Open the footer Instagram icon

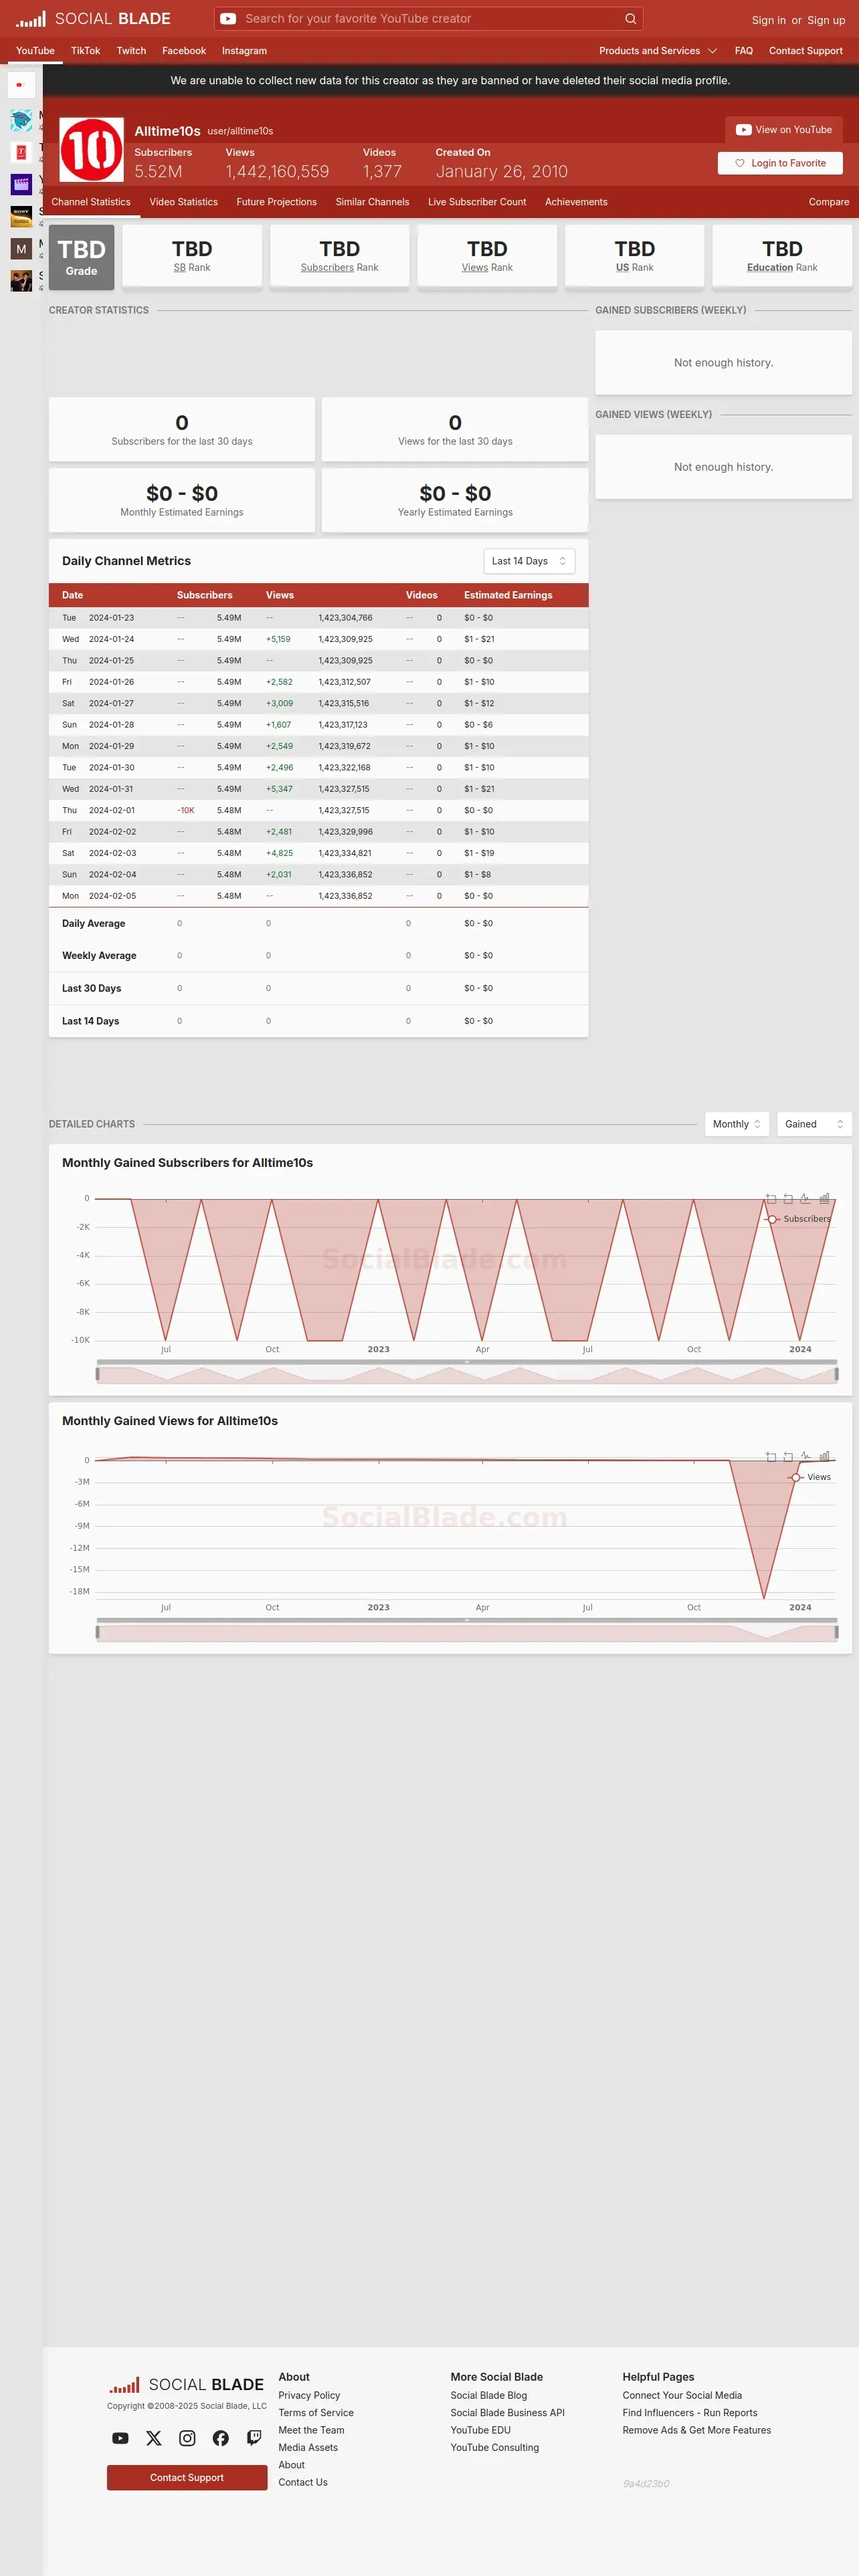(187, 2438)
